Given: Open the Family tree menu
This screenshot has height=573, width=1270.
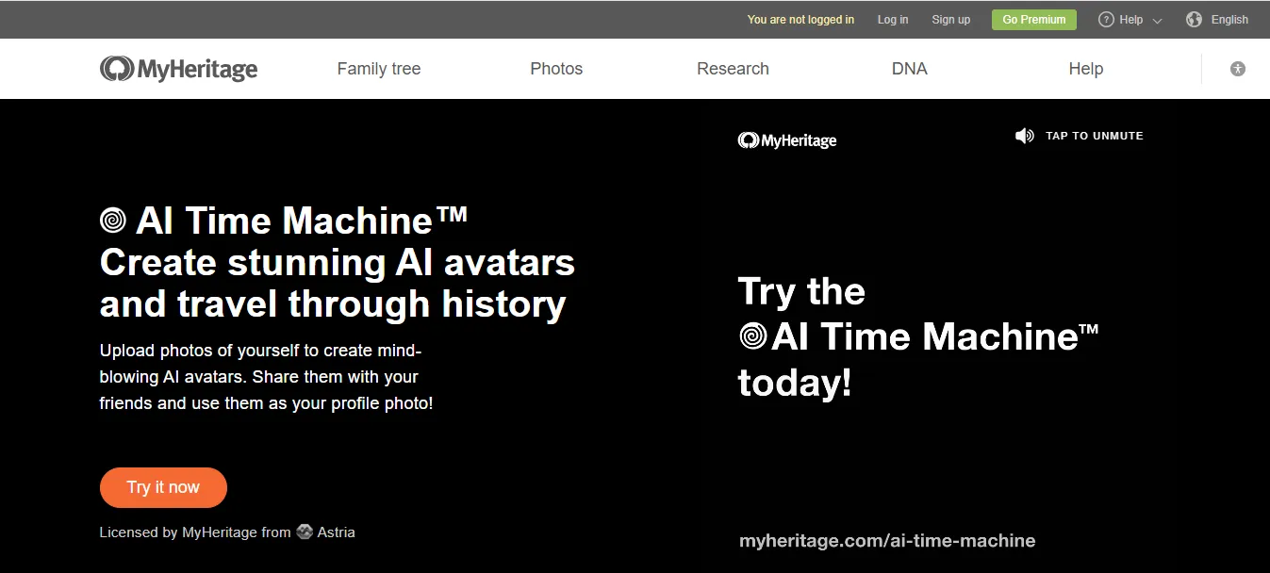Looking at the screenshot, I should coord(379,69).
